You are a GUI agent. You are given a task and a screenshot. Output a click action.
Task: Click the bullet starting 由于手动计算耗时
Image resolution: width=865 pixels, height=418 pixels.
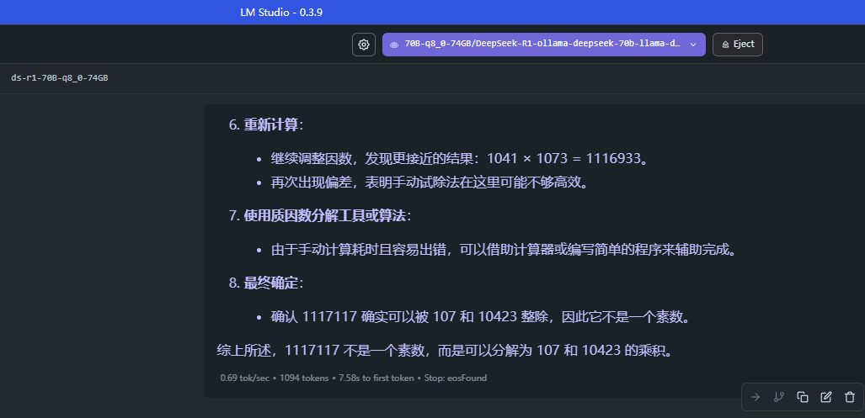click(505, 250)
